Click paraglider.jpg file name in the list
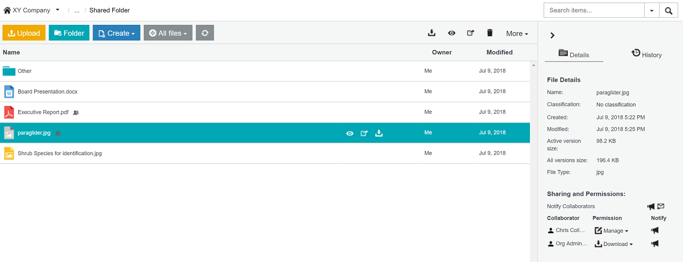Viewport: 683px width, 262px height. [x=34, y=133]
